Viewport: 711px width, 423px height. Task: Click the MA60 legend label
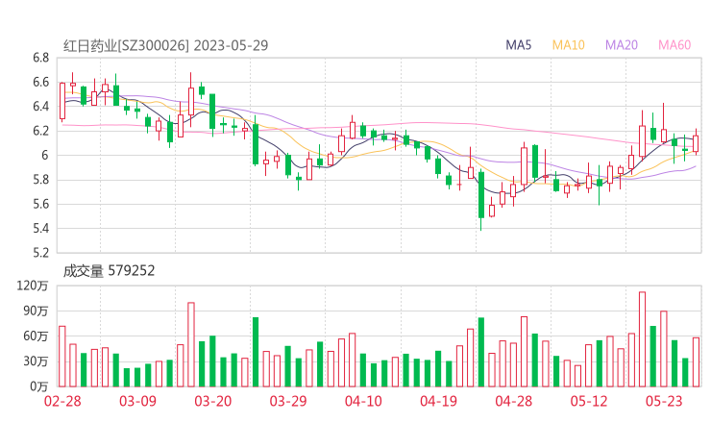pyautogui.click(x=674, y=45)
